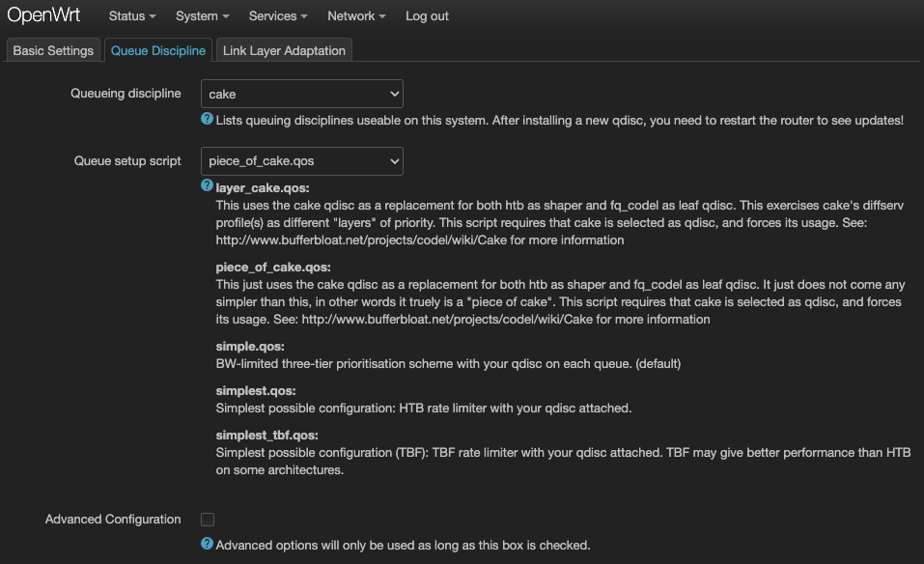The image size is (924, 564).
Task: Select the Queue Discipline tab
Action: (x=158, y=50)
